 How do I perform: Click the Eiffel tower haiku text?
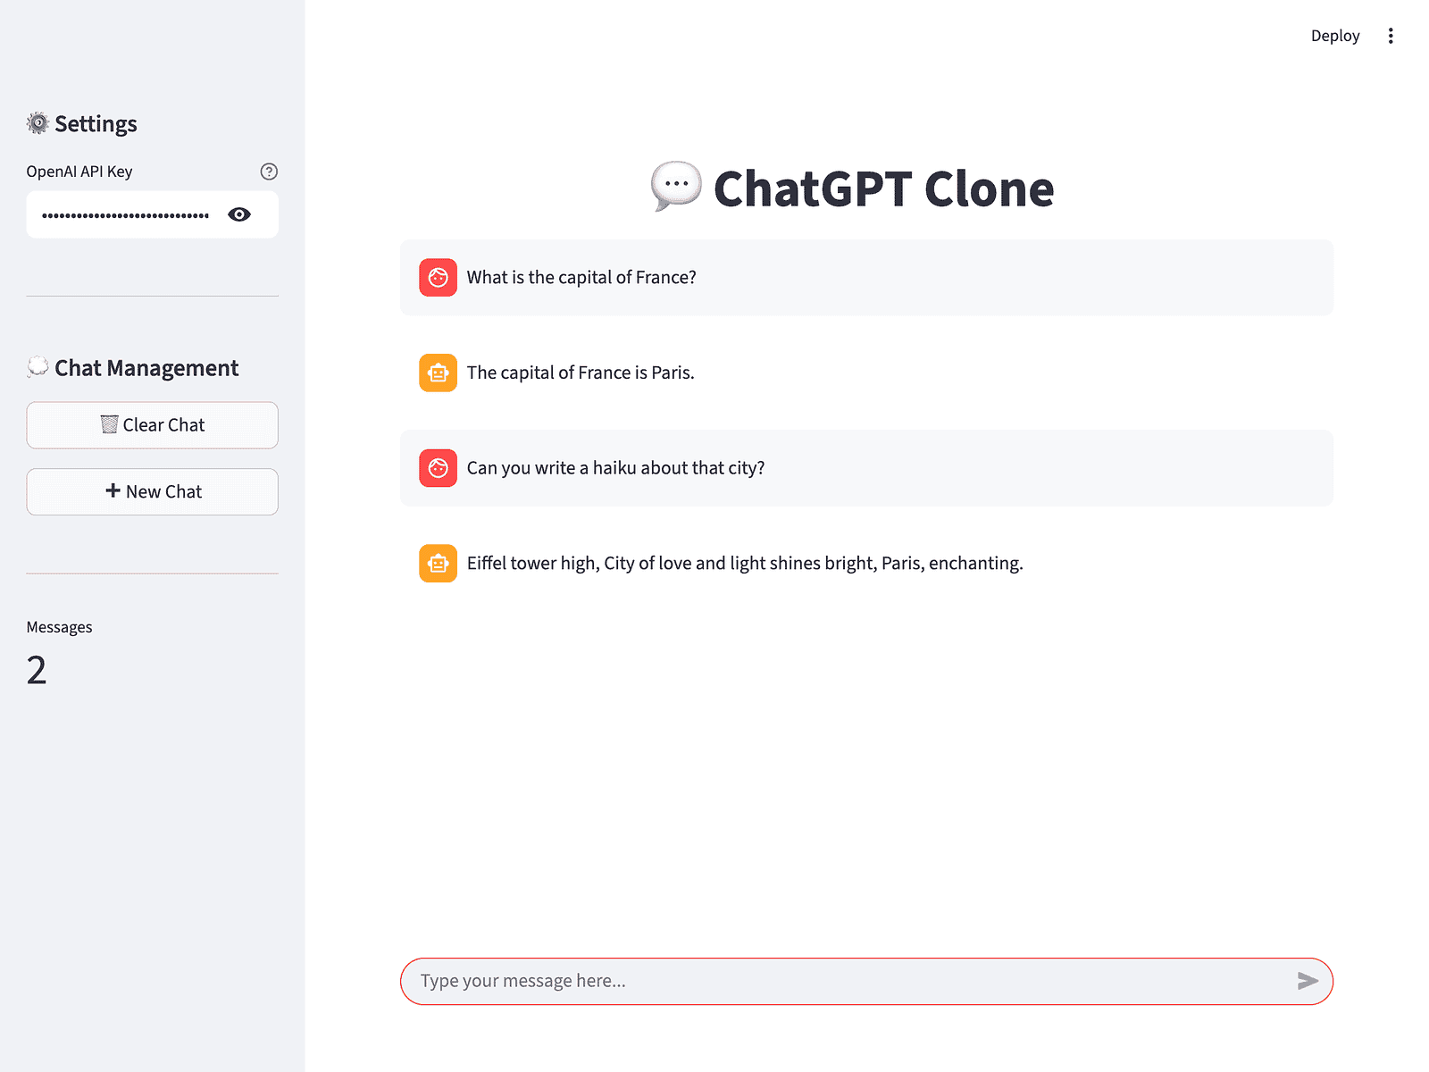pos(745,564)
